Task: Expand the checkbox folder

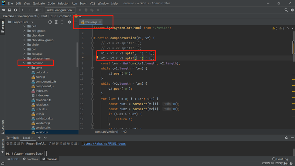Action: click(24, 36)
